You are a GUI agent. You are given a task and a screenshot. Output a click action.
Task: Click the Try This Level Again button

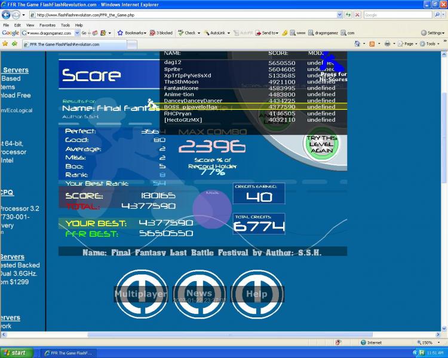point(322,144)
